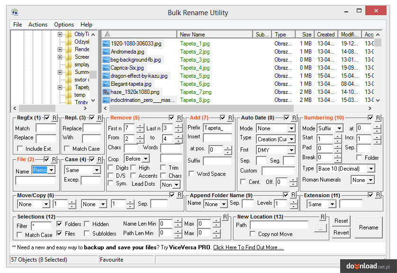Screen dimensions: 397x273
Task: Check the Copy not Move option
Action: pyautogui.click(x=253, y=234)
